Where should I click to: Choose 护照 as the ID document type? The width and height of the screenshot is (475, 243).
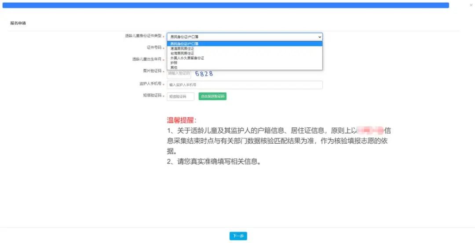[174, 63]
